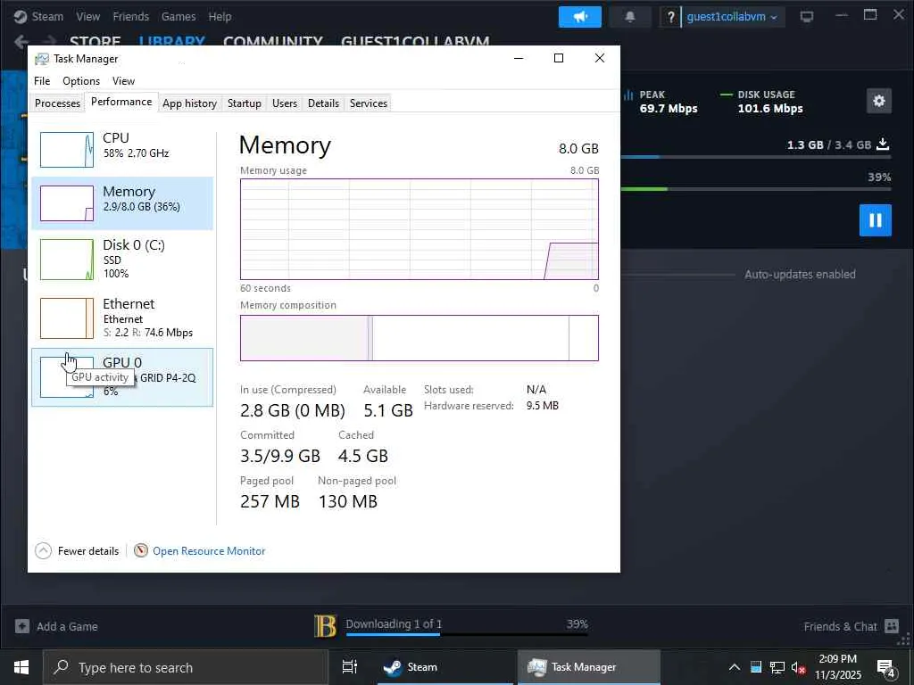Image resolution: width=914 pixels, height=685 pixels.
Task: Collapse with Fewer details chevron
Action: click(x=43, y=550)
